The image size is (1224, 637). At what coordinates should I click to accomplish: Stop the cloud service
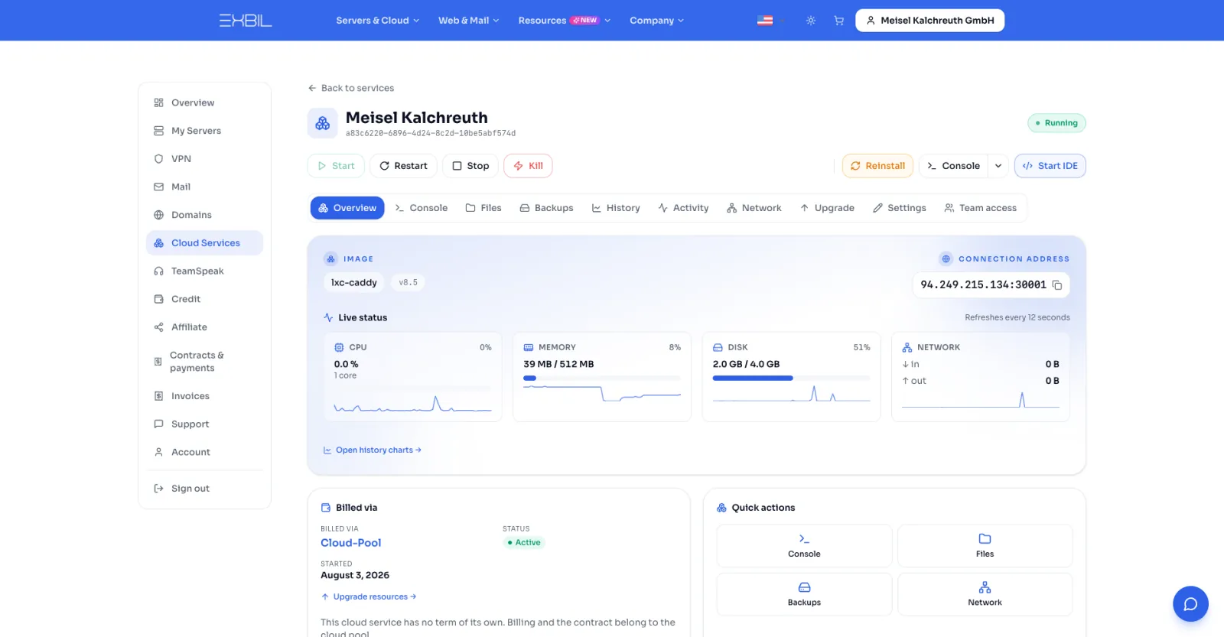coord(470,166)
